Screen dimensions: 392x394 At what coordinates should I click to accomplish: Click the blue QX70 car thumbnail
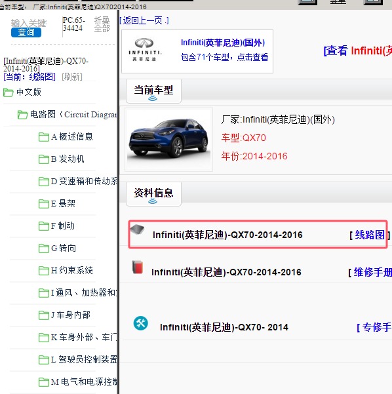(x=168, y=140)
